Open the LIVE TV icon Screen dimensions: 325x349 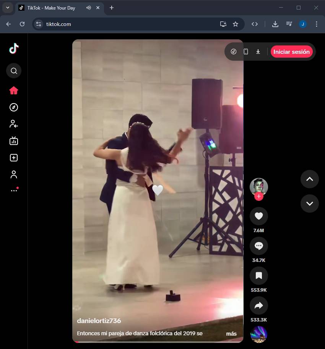[14, 141]
